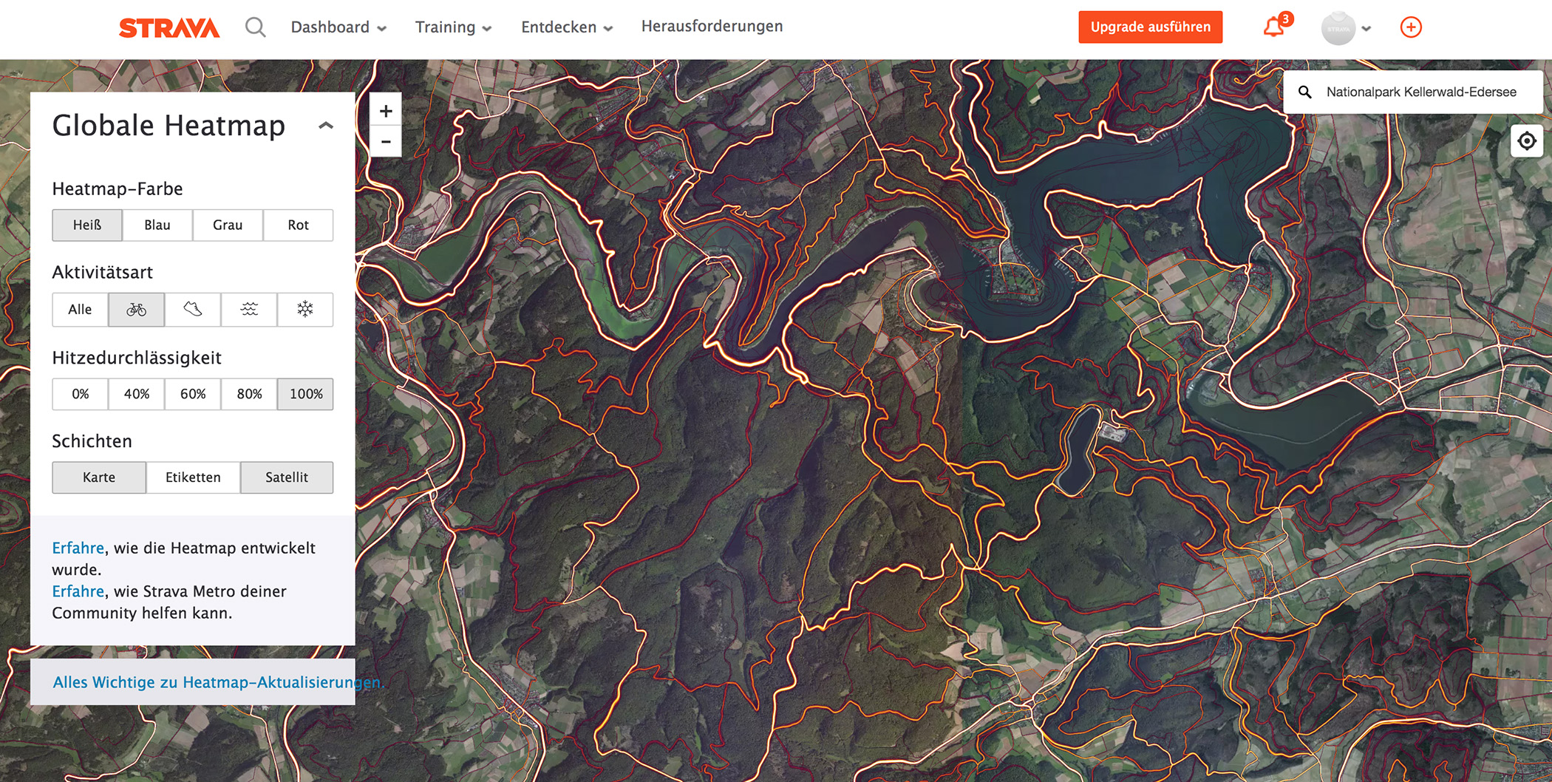Toggle the Karte map layer
Screen dimensions: 1552x782
coord(99,477)
